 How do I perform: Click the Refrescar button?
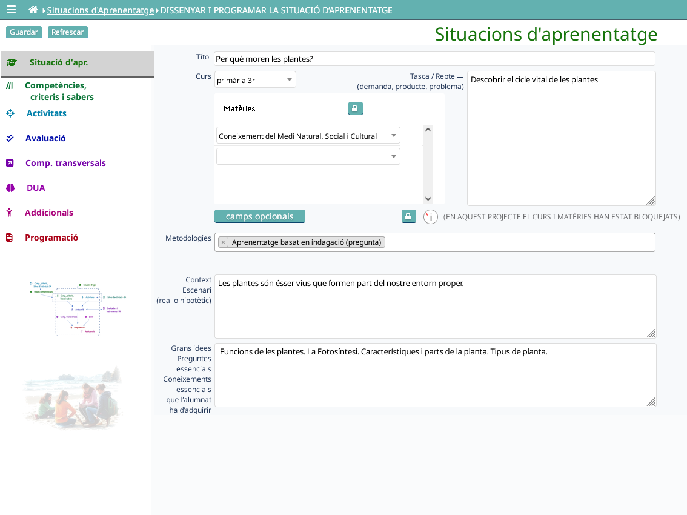(67, 32)
